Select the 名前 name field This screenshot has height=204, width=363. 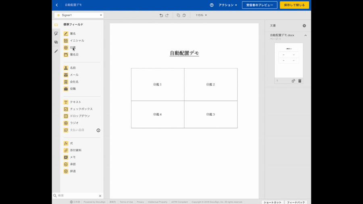(x=70, y=68)
